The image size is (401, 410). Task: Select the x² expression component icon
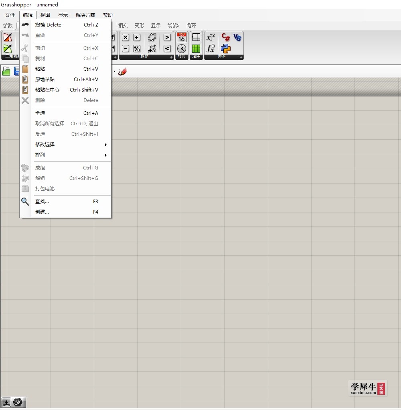point(211,37)
